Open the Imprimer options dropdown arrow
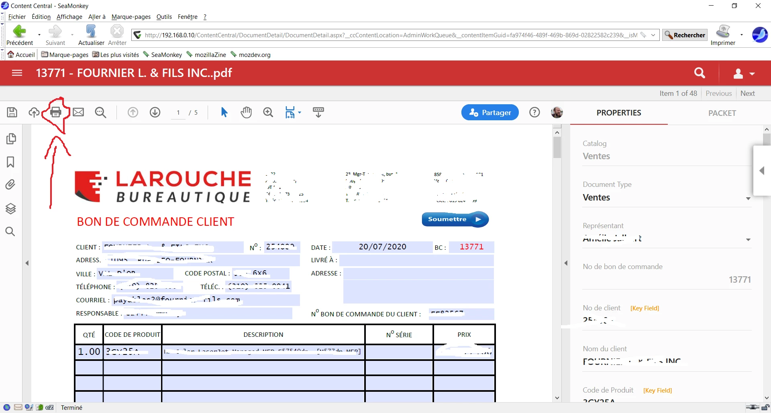Screen dimensions: 771x413 coord(742,35)
